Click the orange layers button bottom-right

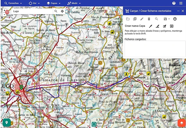pos(181,123)
